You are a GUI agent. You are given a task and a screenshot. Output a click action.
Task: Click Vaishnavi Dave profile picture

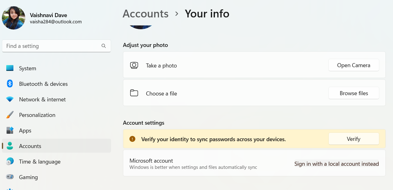pyautogui.click(x=13, y=18)
